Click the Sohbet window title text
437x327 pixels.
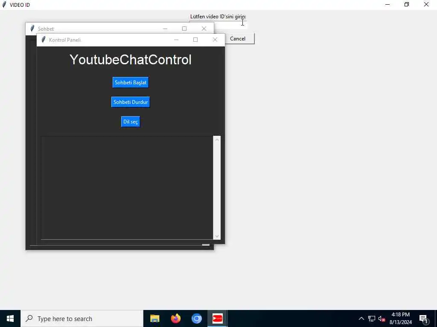(x=46, y=29)
